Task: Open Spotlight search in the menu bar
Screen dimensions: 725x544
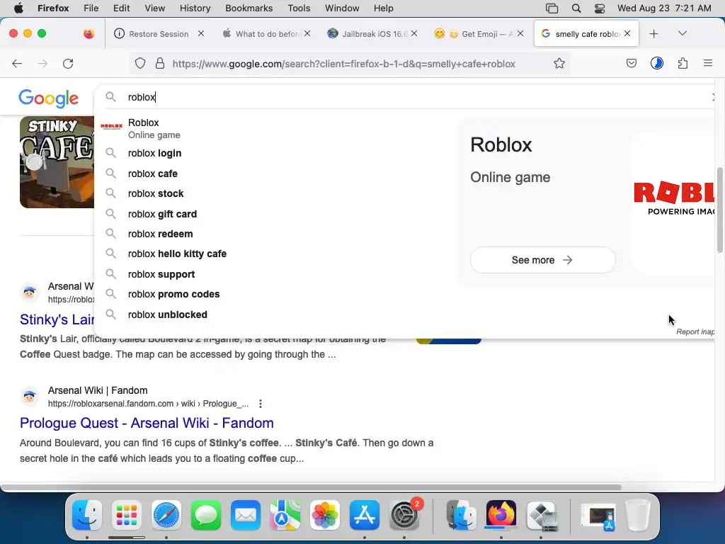Action: click(576, 8)
